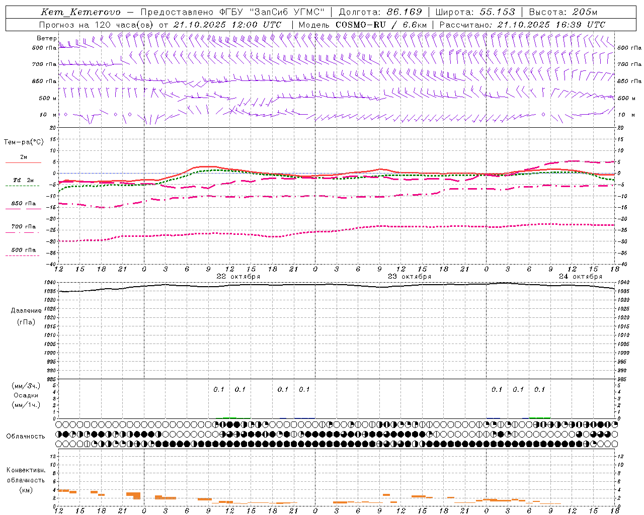Click the Конвективн. convective cloud label
The image size is (644, 515).
coord(26,470)
